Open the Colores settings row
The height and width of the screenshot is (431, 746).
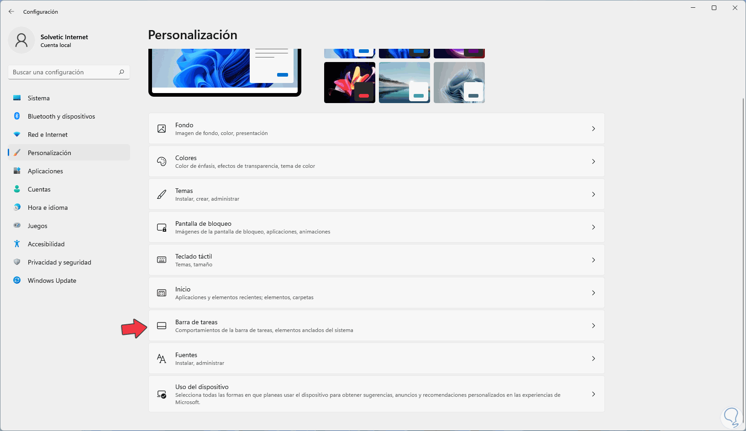point(377,161)
